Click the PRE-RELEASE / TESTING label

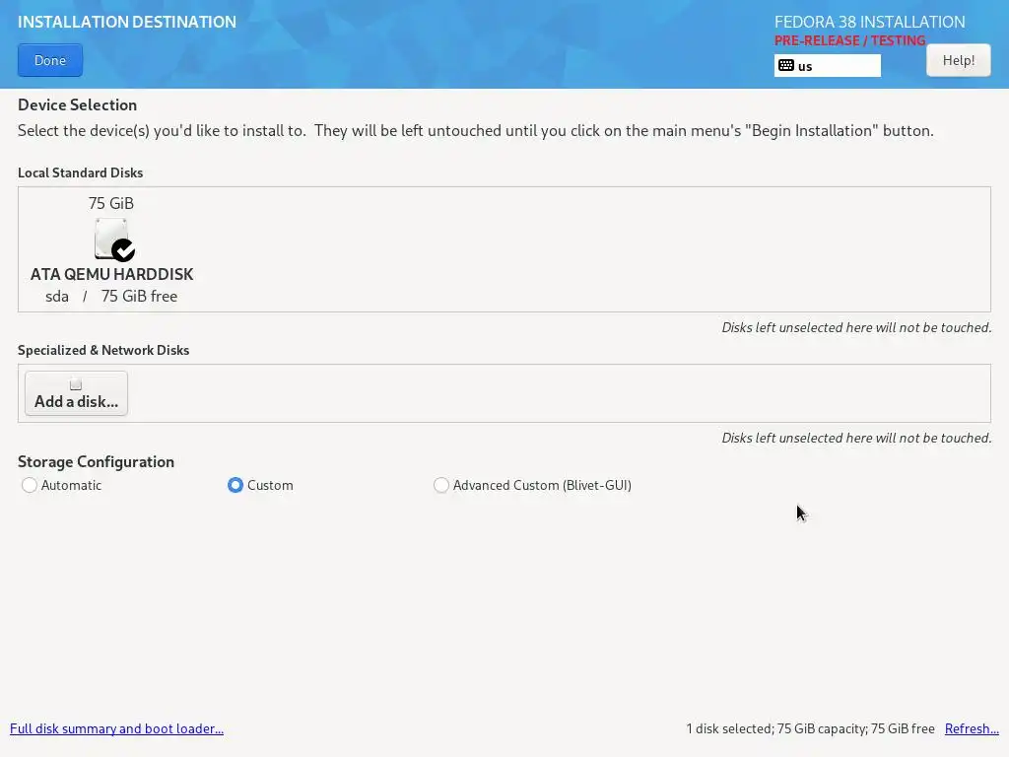(849, 40)
